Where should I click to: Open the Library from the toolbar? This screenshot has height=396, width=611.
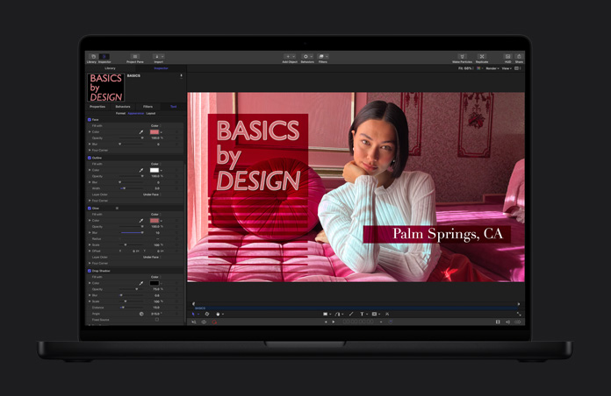tap(91, 58)
